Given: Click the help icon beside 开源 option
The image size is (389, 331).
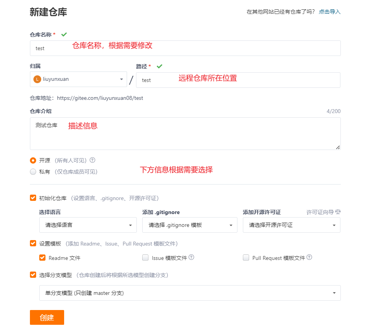Looking at the screenshot, I should pos(92,160).
